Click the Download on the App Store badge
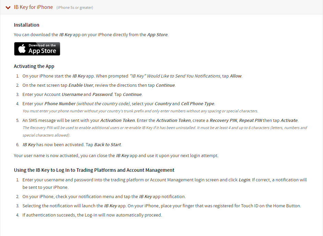Image resolution: width=323 pixels, height=236 pixels. tap(37, 49)
